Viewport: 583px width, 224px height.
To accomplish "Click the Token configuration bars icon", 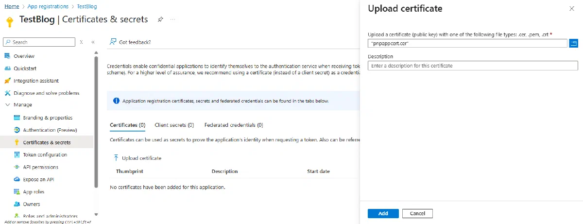I will (17, 155).
